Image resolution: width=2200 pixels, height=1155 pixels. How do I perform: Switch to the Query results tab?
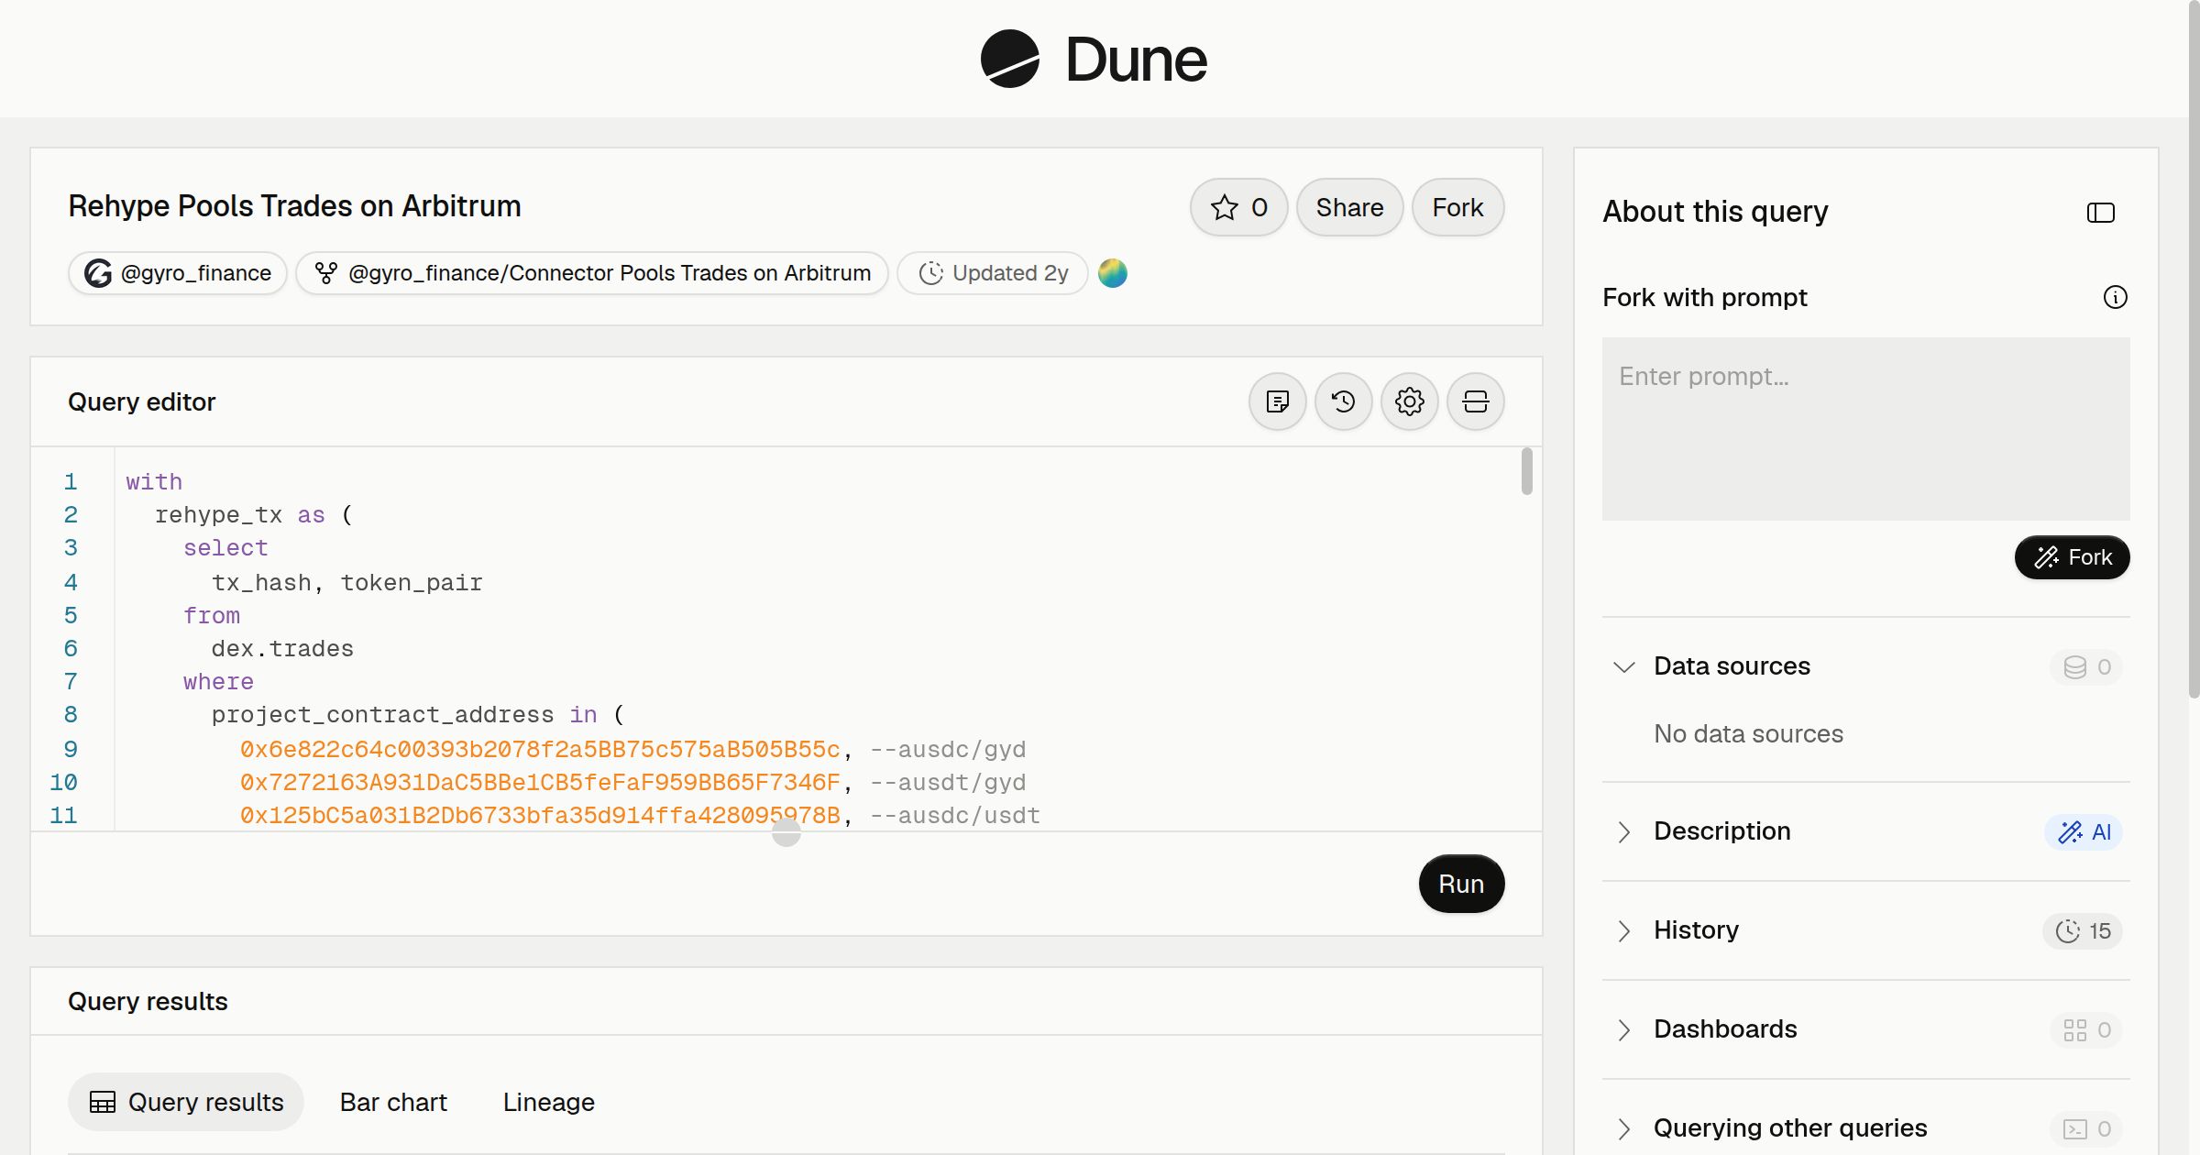[186, 1102]
